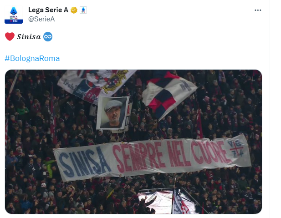Click the pink SEMPRE word on banner
Image resolution: width=281 pixels, height=218 pixels.
139,157
